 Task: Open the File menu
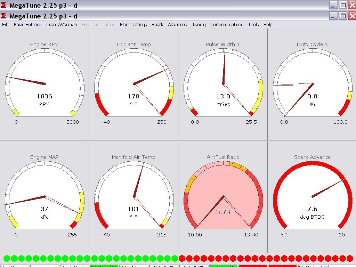coord(6,25)
